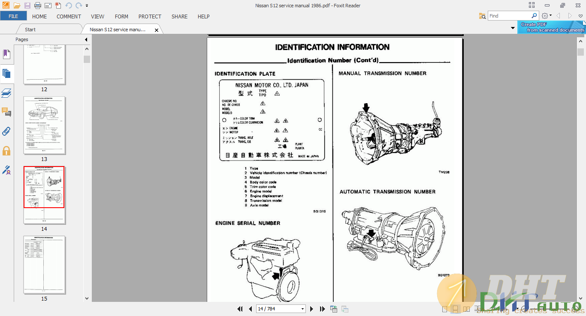This screenshot has height=316, width=586.
Task: Open the Security lock panel icon
Action: [x=6, y=151]
